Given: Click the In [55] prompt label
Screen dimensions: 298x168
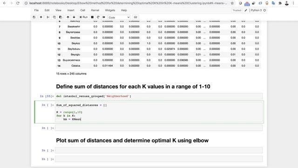Looking at the screenshot, I should (x=47, y=96).
